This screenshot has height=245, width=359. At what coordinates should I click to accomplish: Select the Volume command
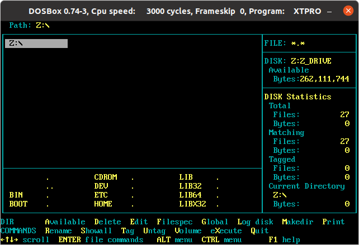(x=188, y=230)
